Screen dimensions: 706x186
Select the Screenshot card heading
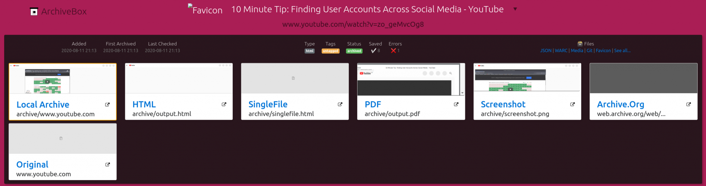click(x=503, y=104)
